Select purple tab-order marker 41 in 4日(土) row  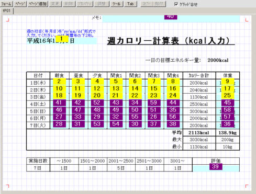click(x=59, y=102)
